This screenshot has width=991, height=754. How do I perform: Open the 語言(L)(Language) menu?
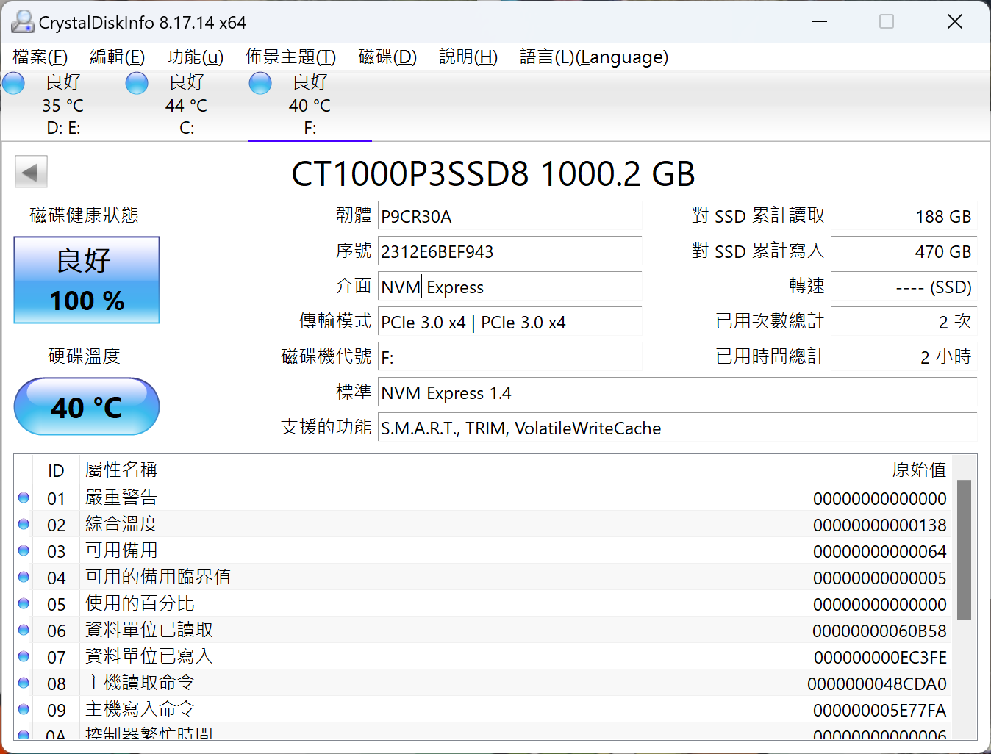coord(593,57)
